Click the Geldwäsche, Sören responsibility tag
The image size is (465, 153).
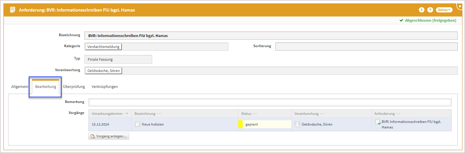click(x=103, y=71)
